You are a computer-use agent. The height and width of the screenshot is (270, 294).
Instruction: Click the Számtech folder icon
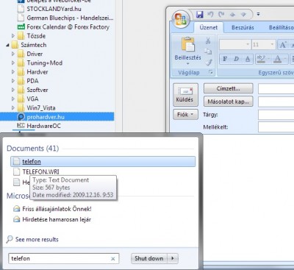(x=15, y=45)
